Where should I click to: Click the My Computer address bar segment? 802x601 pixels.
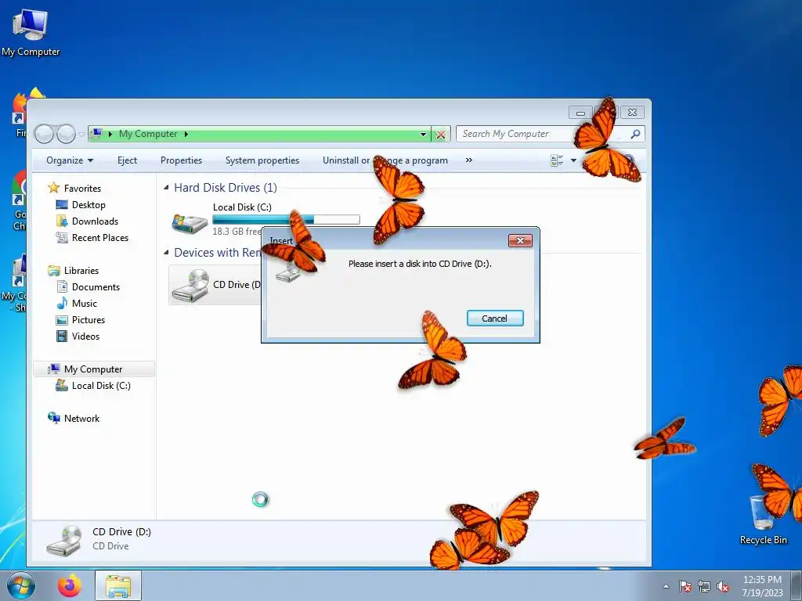[x=148, y=134]
